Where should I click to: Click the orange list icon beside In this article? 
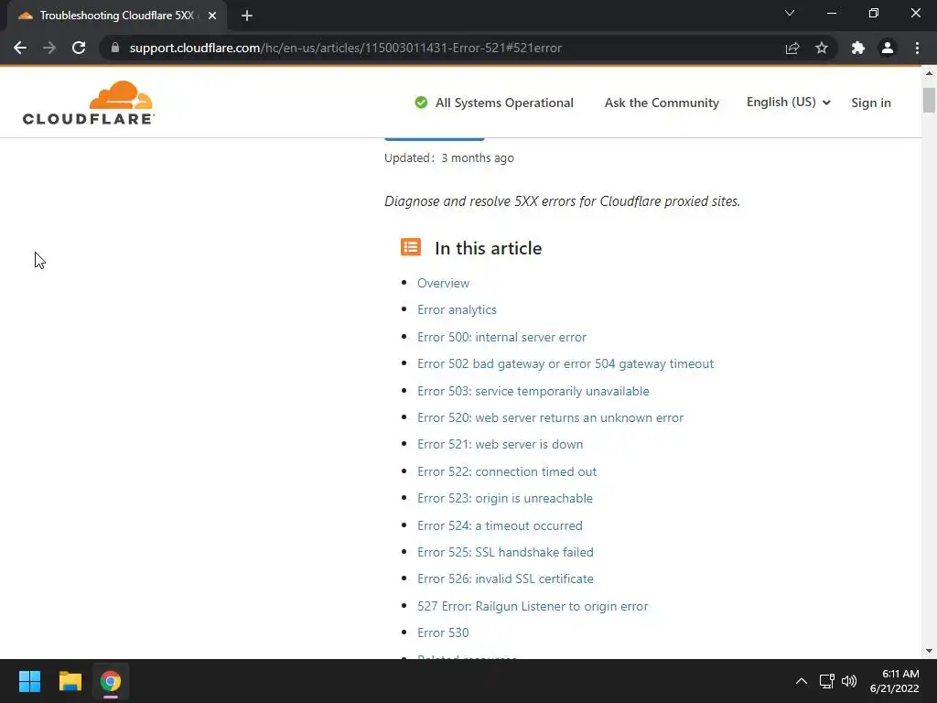411,247
